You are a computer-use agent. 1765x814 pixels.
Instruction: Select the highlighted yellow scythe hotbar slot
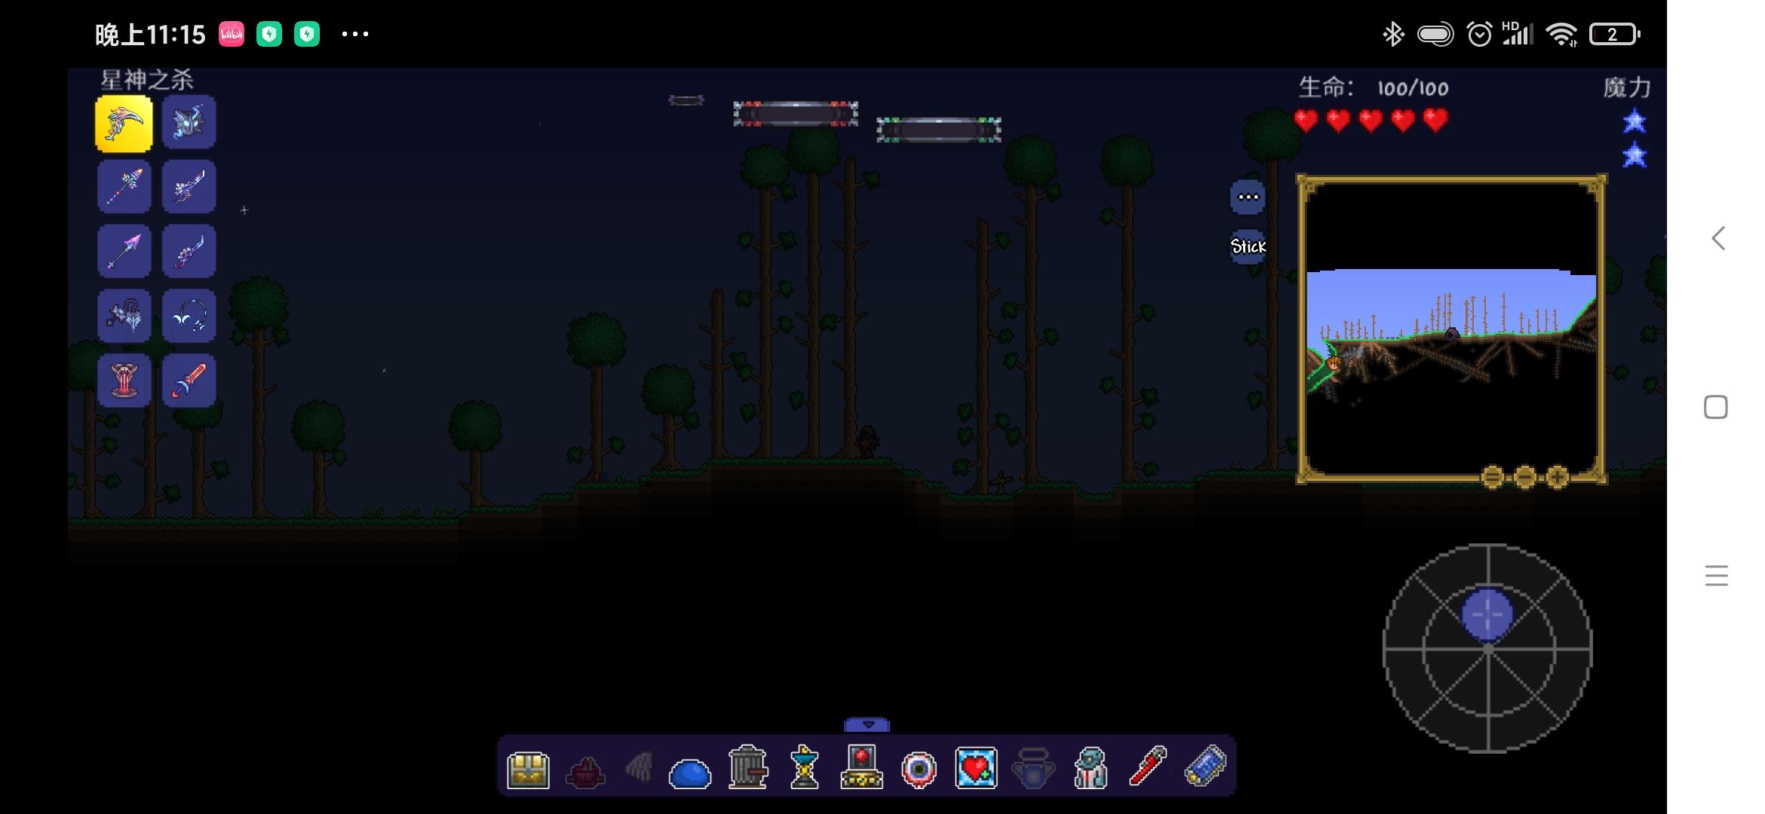pos(124,124)
